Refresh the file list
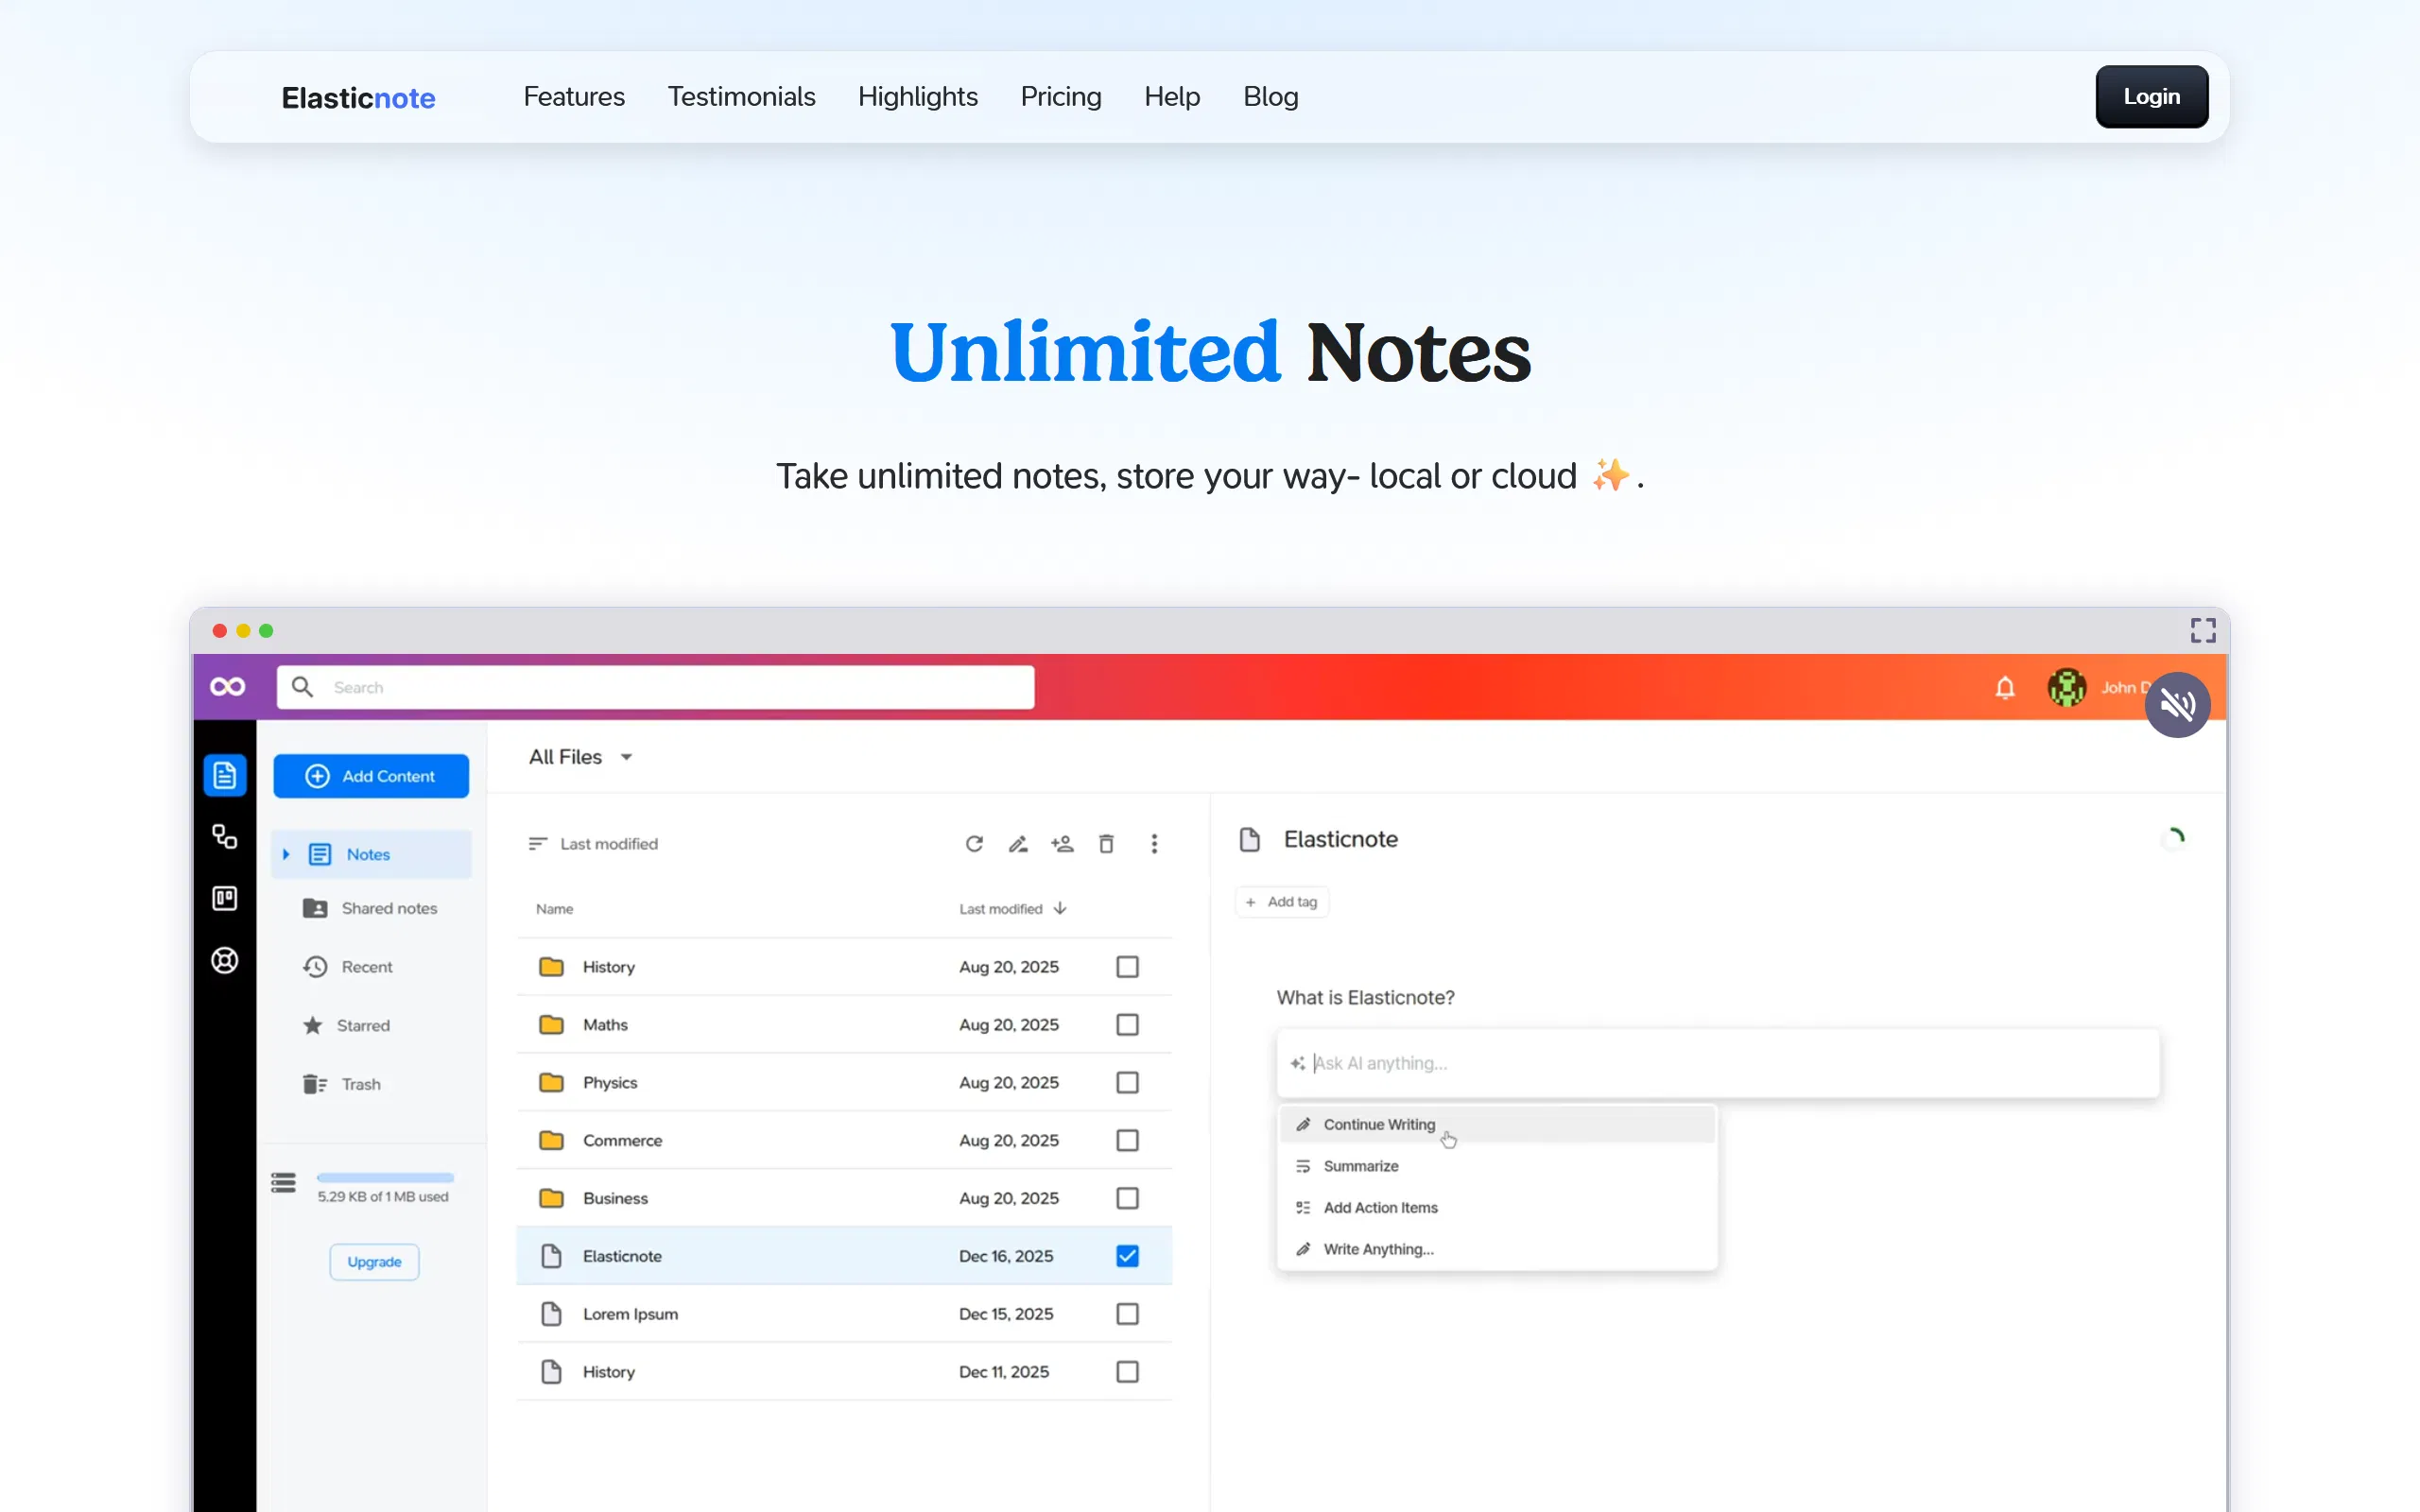 tap(974, 843)
